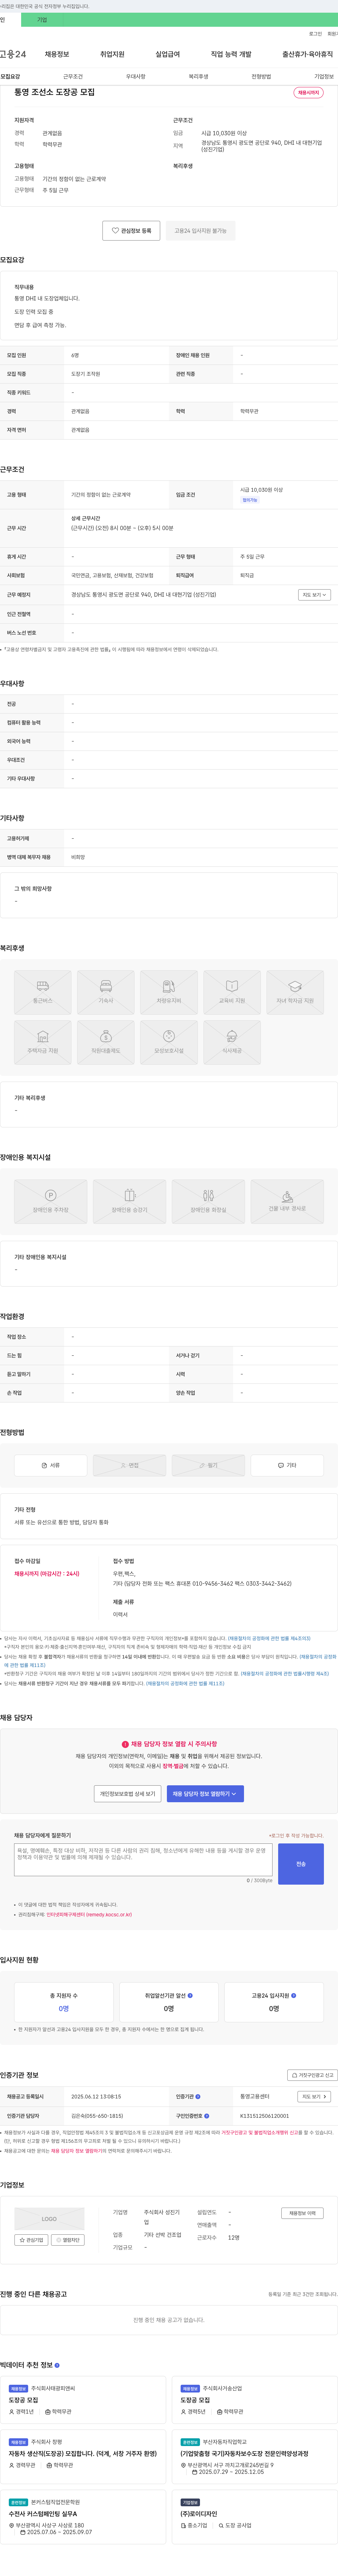This screenshot has width=338, height=2576.
Task: Open the 출산휴가·육아휴직 menu
Action: 308,54
